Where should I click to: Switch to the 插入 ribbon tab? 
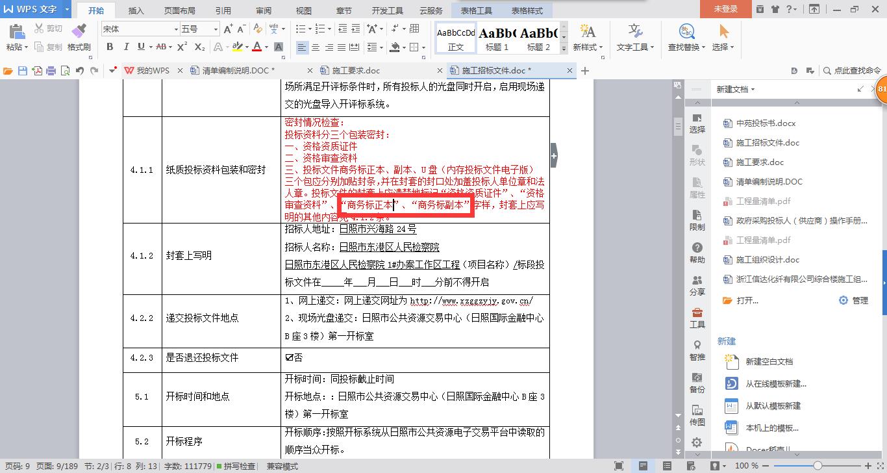point(136,10)
